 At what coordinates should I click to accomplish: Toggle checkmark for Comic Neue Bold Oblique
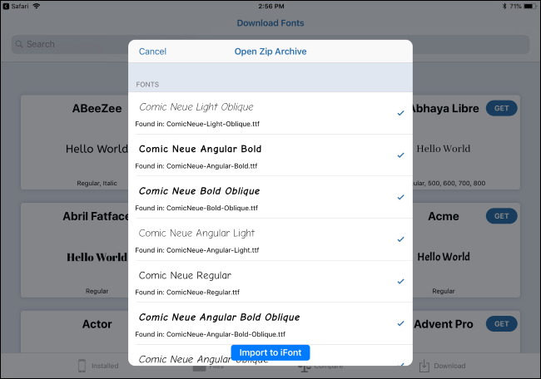(x=400, y=197)
